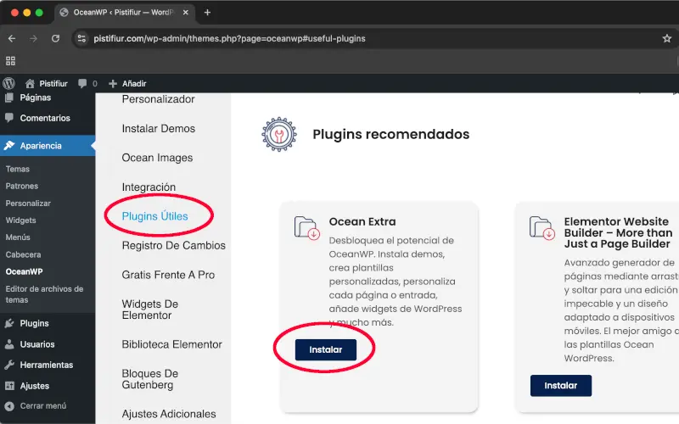
Task: Close the OceanWP browser tab
Action: click(x=185, y=13)
